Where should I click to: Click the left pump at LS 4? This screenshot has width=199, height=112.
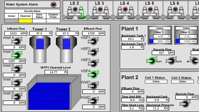119,13
